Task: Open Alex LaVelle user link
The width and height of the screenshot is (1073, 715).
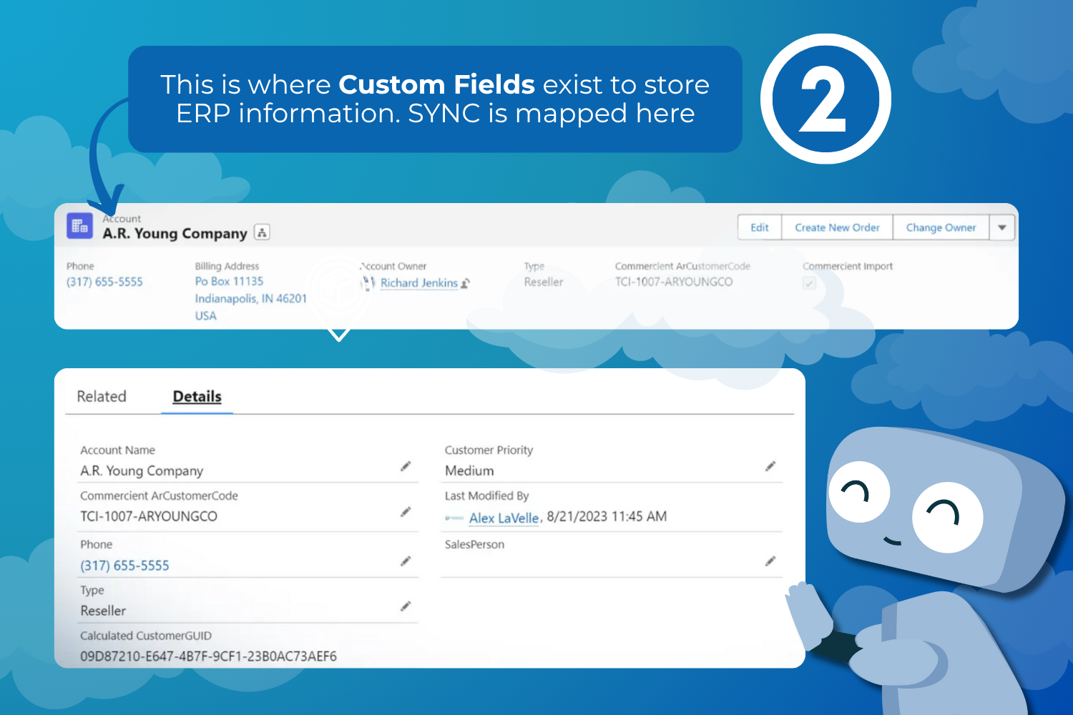Action: (x=504, y=518)
